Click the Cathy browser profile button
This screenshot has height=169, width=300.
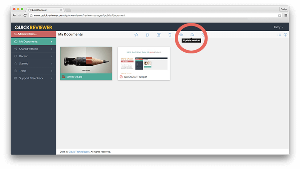tap(284, 9)
